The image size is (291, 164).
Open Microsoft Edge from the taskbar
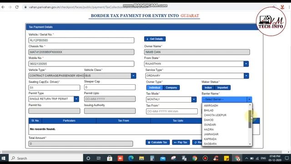coord(131,158)
